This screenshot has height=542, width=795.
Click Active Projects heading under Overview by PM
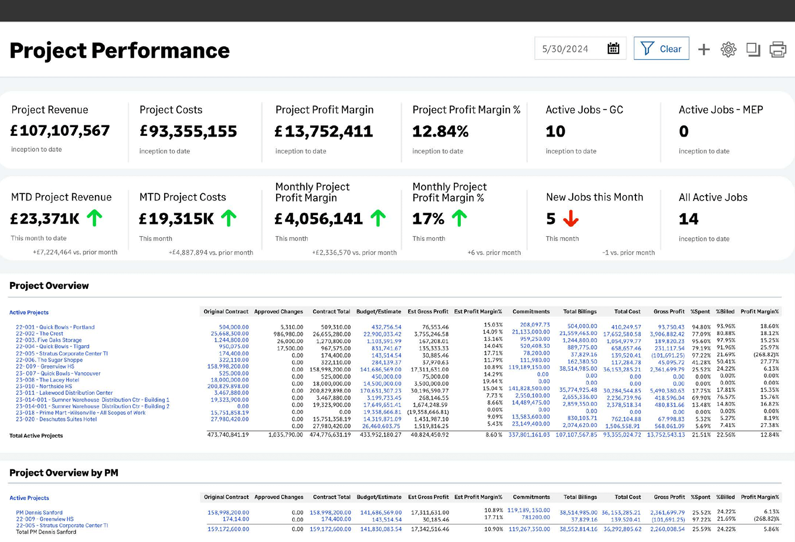pyautogui.click(x=29, y=498)
